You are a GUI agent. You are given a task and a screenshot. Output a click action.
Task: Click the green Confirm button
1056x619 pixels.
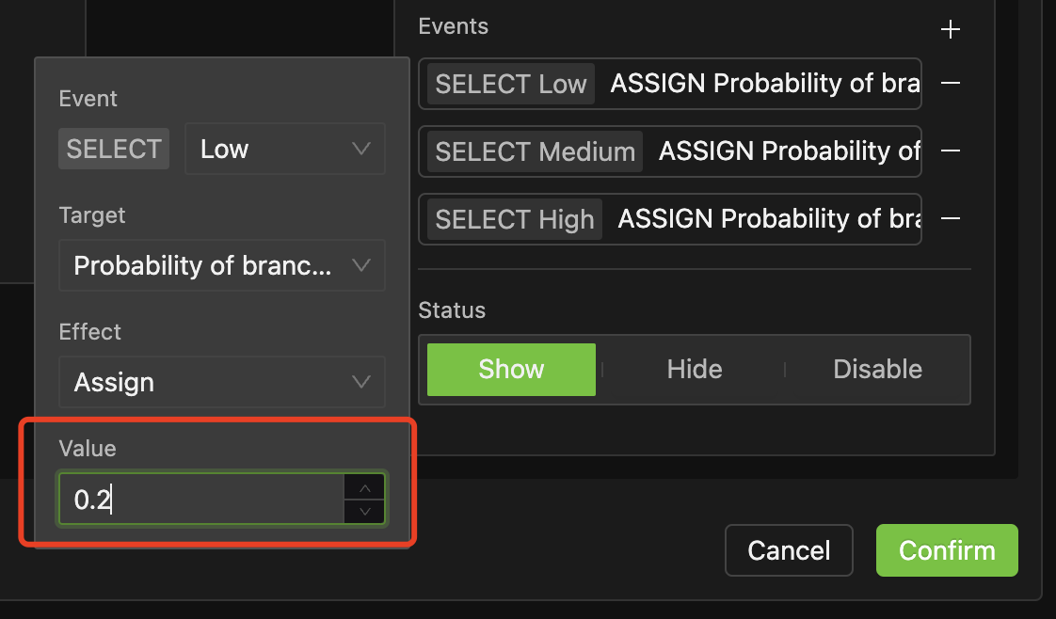947,550
